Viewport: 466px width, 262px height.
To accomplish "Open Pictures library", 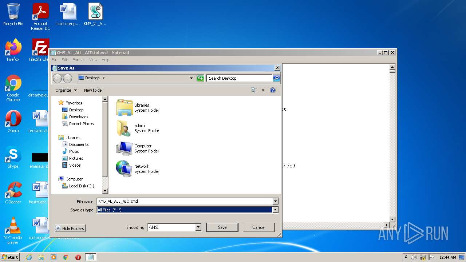I will tap(73, 158).
